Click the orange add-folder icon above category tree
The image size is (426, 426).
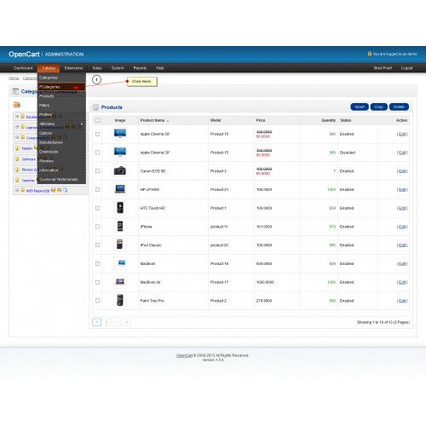click(17, 105)
